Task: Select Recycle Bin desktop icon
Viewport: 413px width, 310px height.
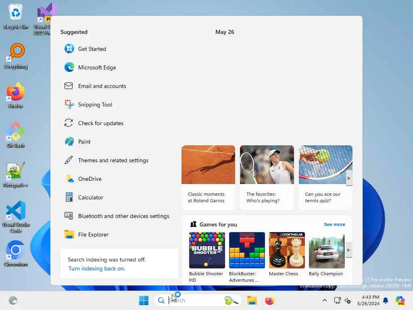Action: pyautogui.click(x=16, y=16)
